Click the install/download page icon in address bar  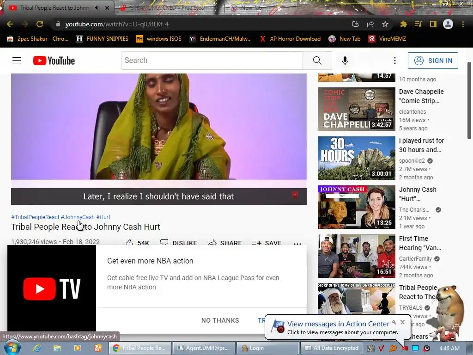pyautogui.click(x=356, y=24)
